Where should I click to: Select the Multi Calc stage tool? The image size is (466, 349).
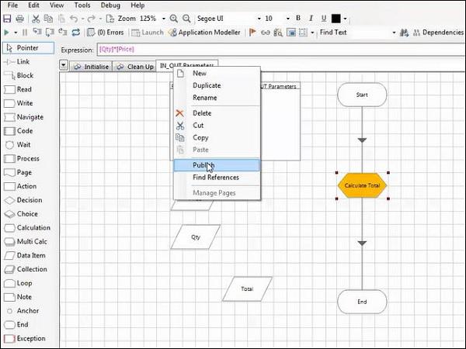click(26, 242)
